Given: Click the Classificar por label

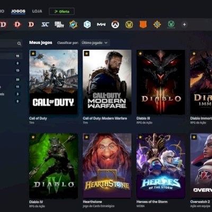Looking at the screenshot, I should click(68, 43).
